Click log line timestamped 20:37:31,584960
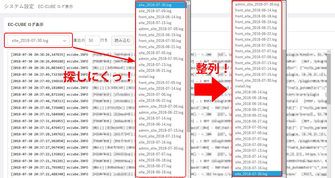This screenshot has height=178, width=335. tap(50, 114)
